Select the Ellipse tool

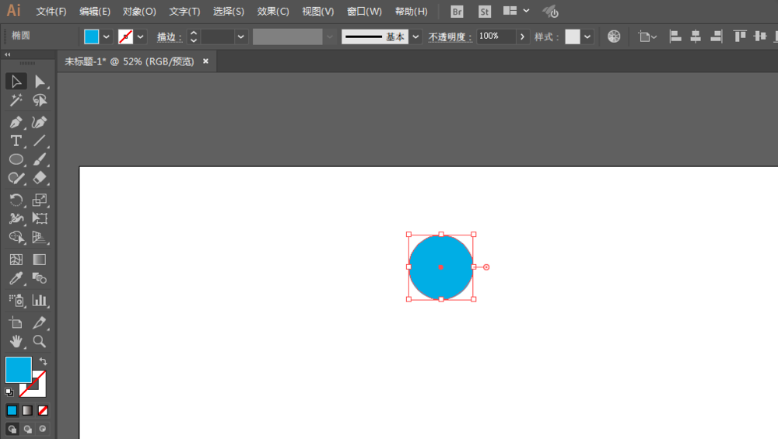[x=16, y=159]
